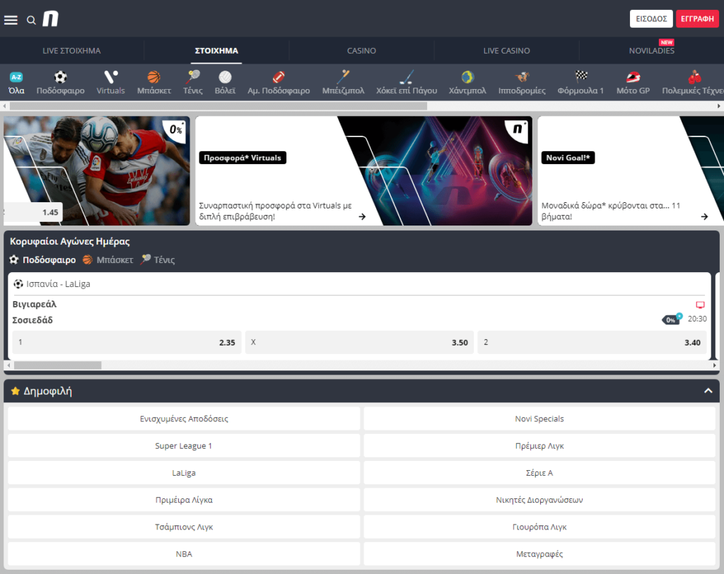The height and width of the screenshot is (574, 724).
Task: Open LaLiga popular link
Action: (184, 473)
